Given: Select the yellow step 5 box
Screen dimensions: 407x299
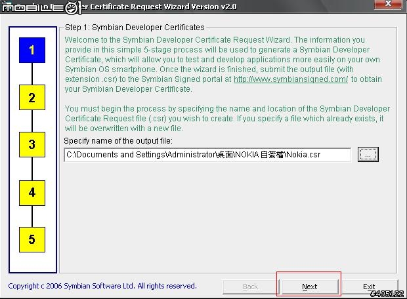Looking at the screenshot, I should (x=32, y=239).
